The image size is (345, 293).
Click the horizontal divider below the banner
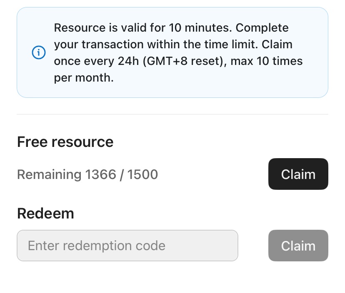[x=172, y=114]
